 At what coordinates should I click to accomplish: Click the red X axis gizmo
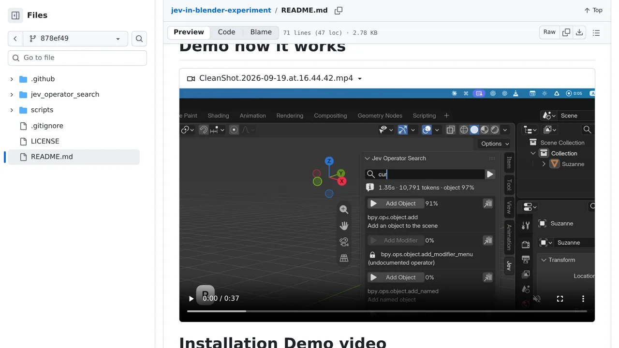[x=342, y=181]
